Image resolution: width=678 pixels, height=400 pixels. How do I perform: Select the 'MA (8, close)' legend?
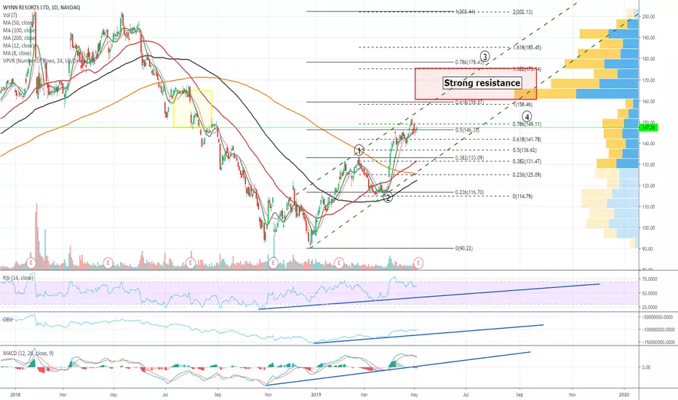(17, 53)
